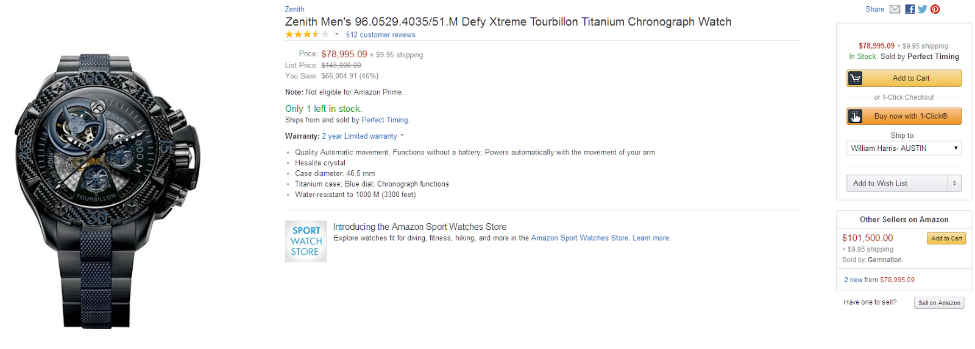Screen dimensions: 975x349
Task: Share the watch on Facebook
Action: (910, 9)
